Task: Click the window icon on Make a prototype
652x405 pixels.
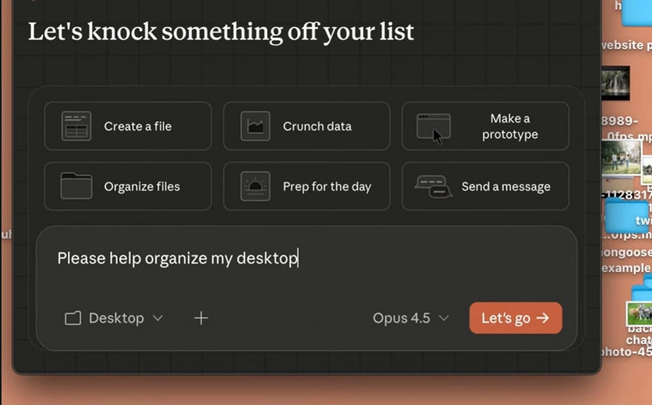Action: (434, 126)
